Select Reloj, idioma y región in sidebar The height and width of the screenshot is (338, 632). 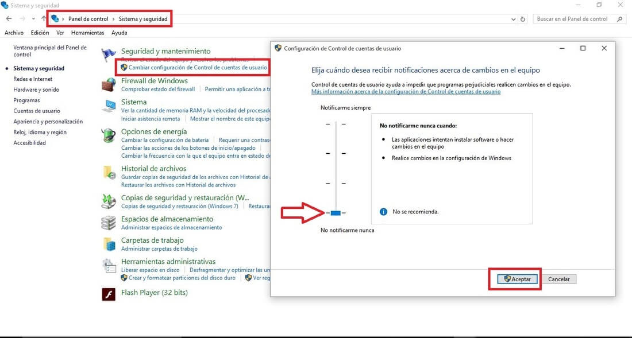coord(40,132)
